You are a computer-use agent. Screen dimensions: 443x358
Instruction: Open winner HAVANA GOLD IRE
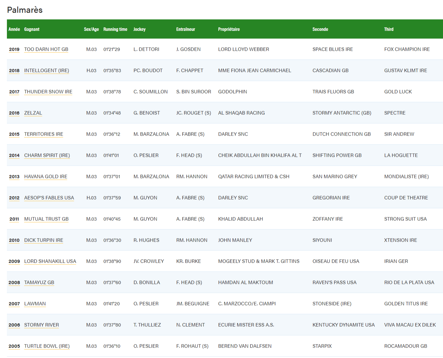(x=46, y=177)
